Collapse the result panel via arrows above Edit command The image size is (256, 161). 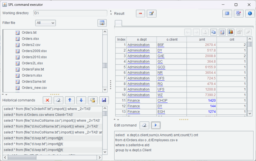[x=116, y=119]
